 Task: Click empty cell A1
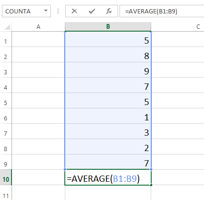[38, 39]
